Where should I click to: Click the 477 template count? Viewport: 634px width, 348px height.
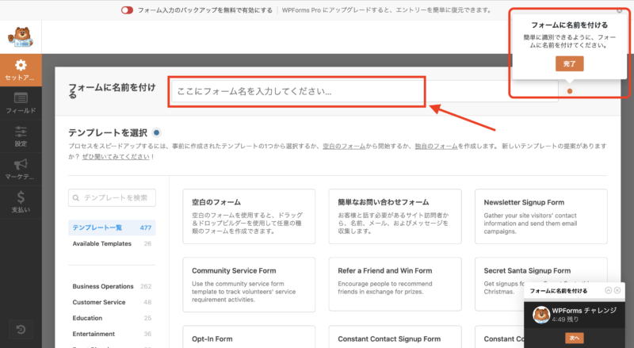pos(146,228)
